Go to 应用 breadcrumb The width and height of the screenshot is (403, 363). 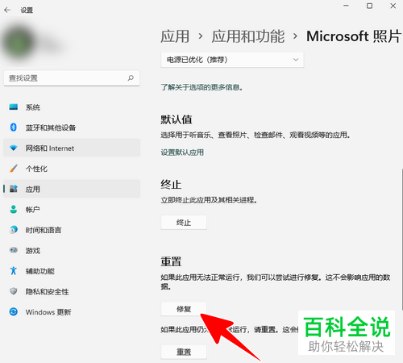pyautogui.click(x=175, y=36)
